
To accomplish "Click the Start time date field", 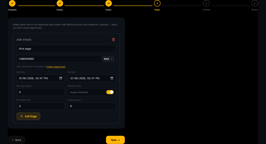I will point(41,78).
